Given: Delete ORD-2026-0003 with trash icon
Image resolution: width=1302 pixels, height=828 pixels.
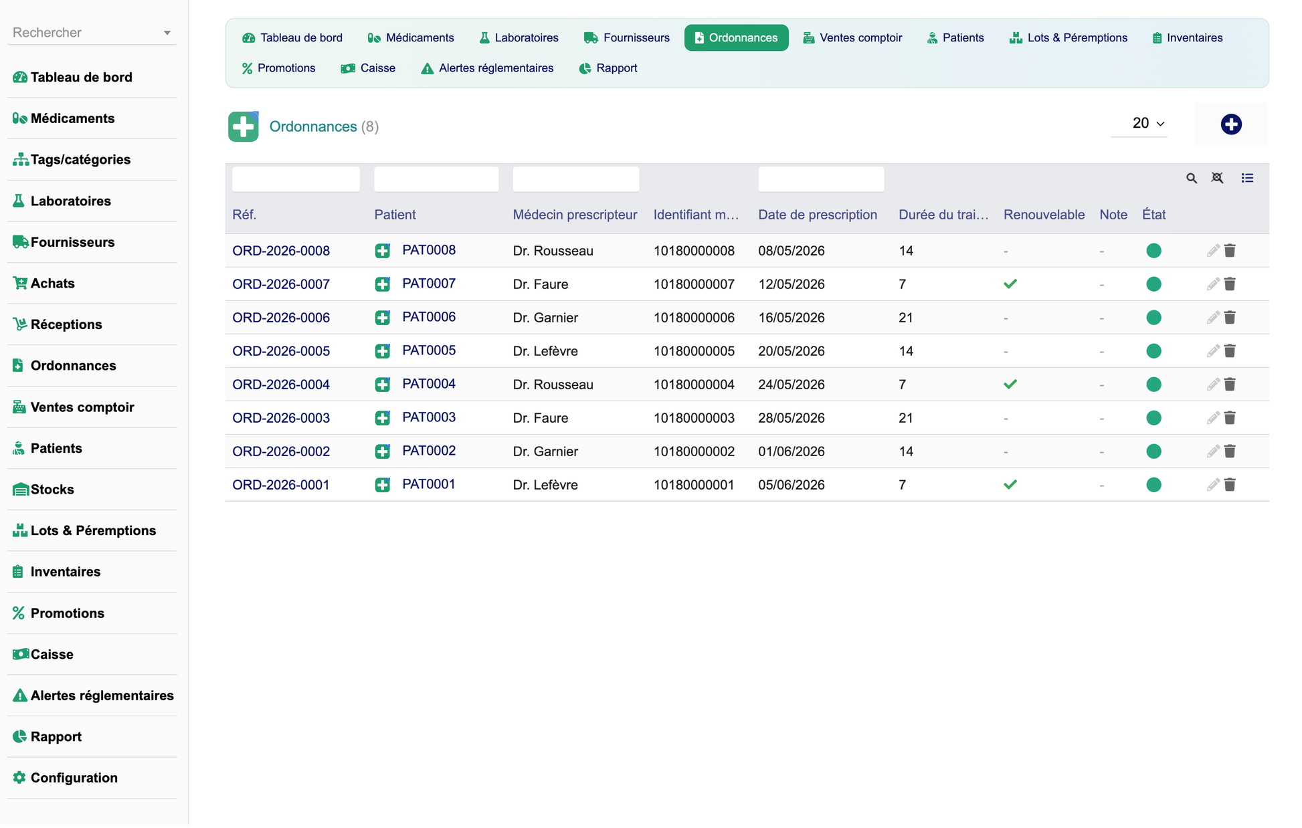Looking at the screenshot, I should click(1230, 418).
